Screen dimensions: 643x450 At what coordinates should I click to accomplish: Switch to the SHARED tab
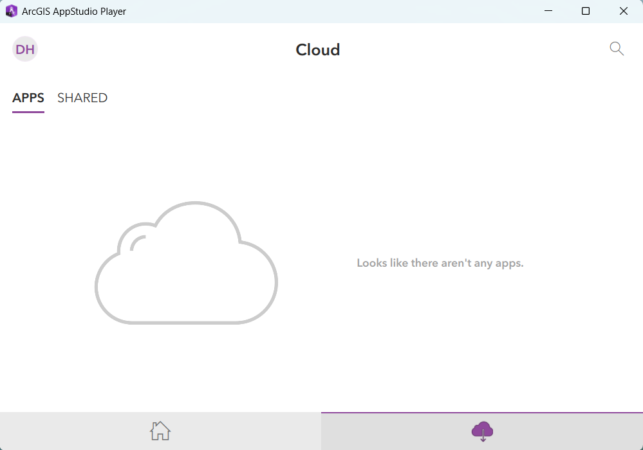point(82,98)
